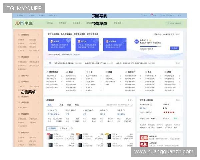This screenshot has height=160, width=200.
Task: Click the 体检中心 sidebar section icon
Action: point(19,133)
